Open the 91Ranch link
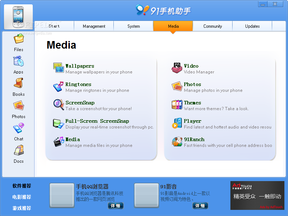This screenshot has width=288, height=216. coord(194,139)
